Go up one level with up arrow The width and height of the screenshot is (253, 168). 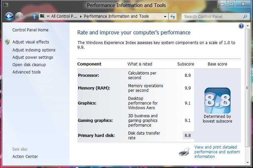[34, 16]
